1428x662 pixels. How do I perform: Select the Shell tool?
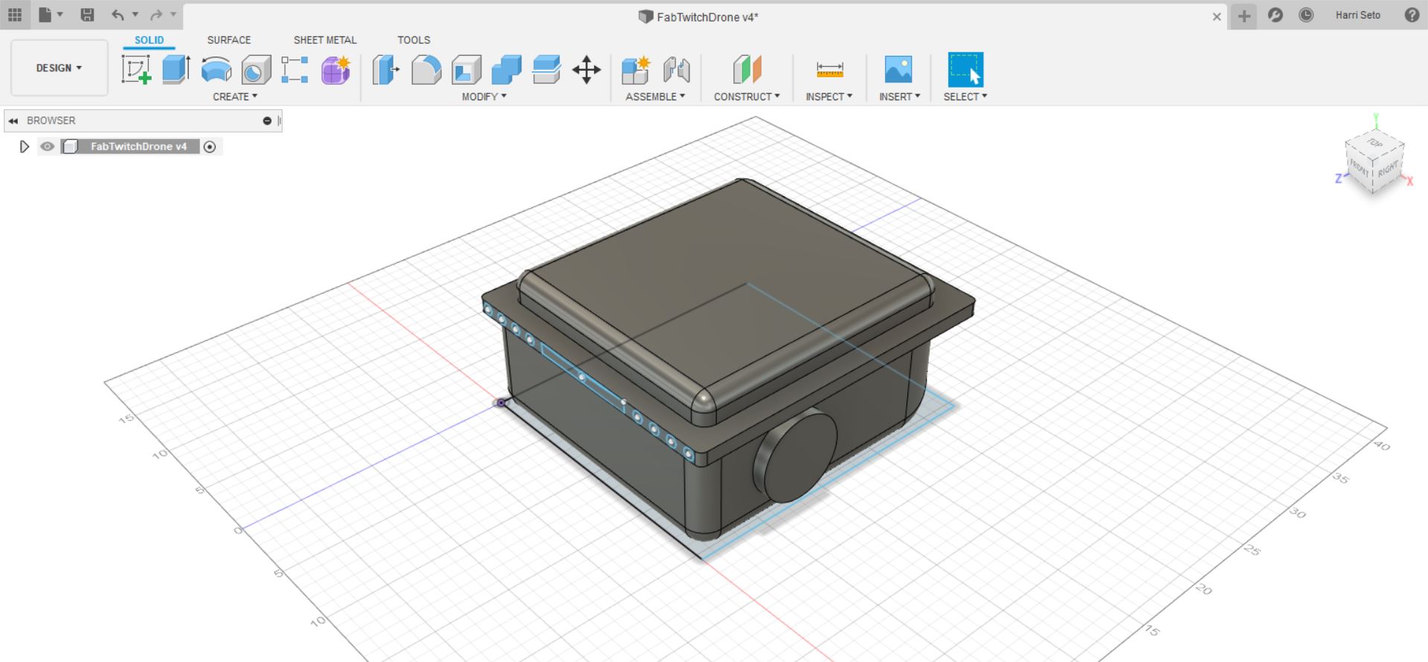tap(466, 70)
